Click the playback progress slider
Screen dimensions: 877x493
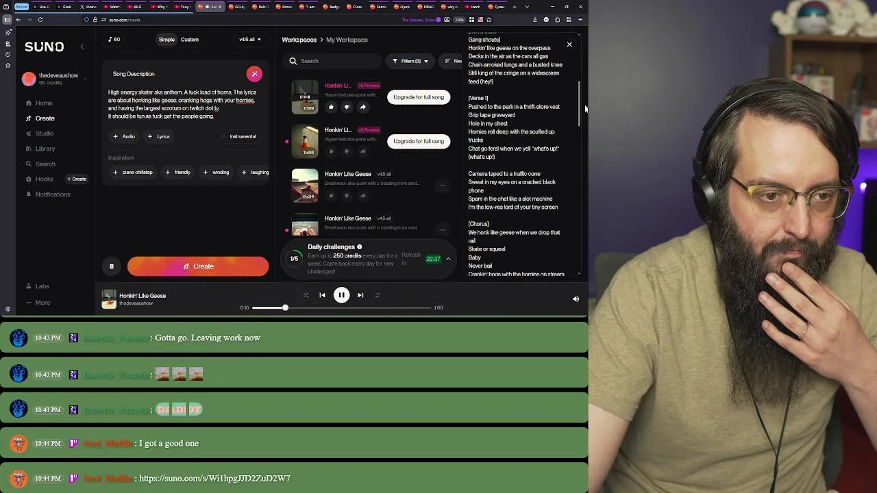point(343,307)
